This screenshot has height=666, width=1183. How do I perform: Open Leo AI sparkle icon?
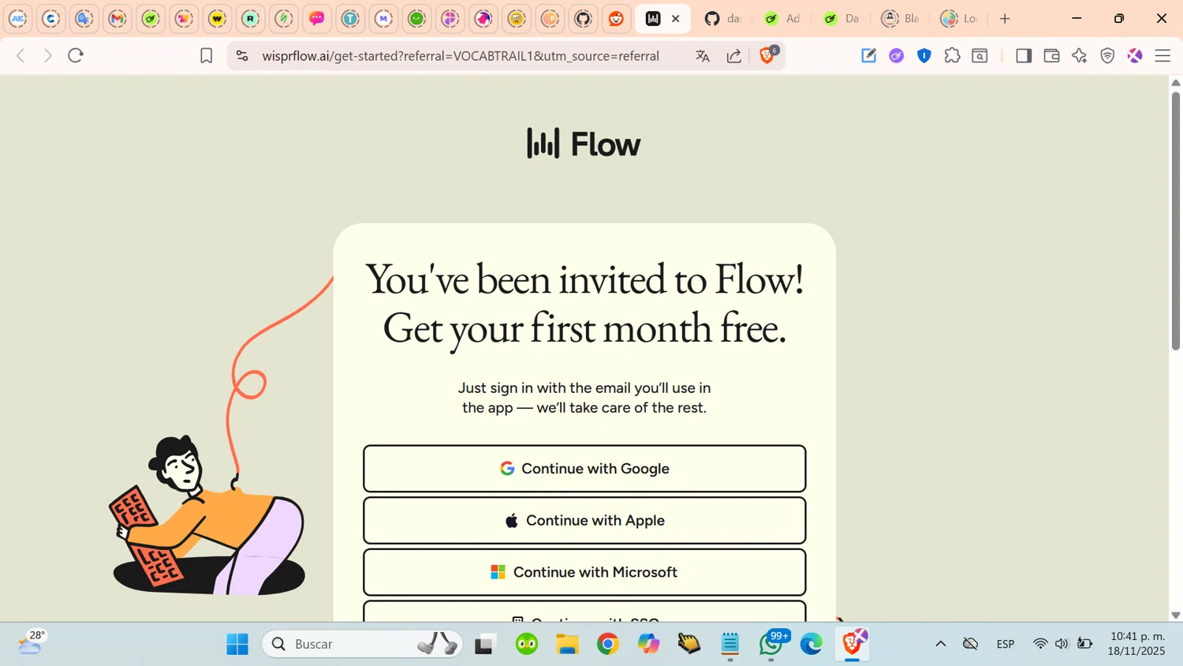[x=1080, y=55]
